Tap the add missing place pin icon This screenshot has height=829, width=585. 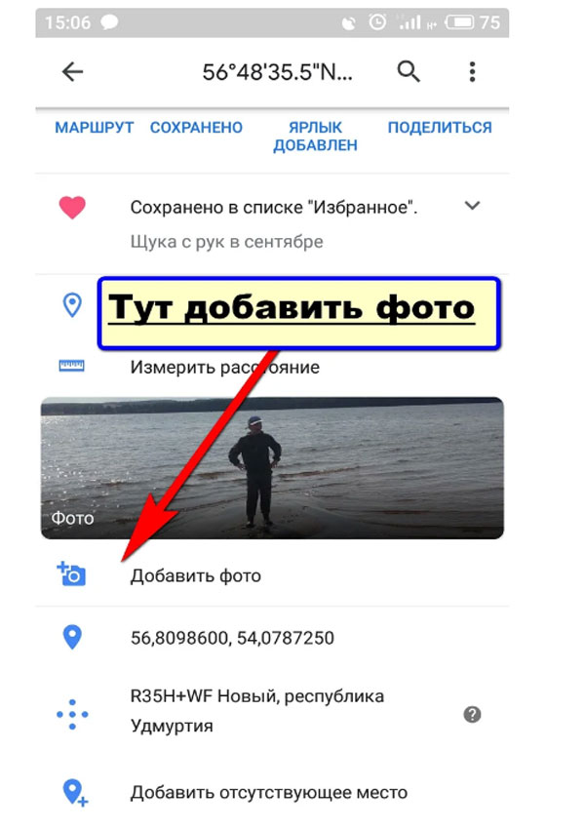pos(74,793)
